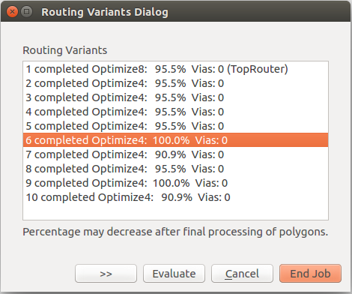Screen dimensions: 352x294
Task: Close the dialog with red X button
Action: point(12,12)
